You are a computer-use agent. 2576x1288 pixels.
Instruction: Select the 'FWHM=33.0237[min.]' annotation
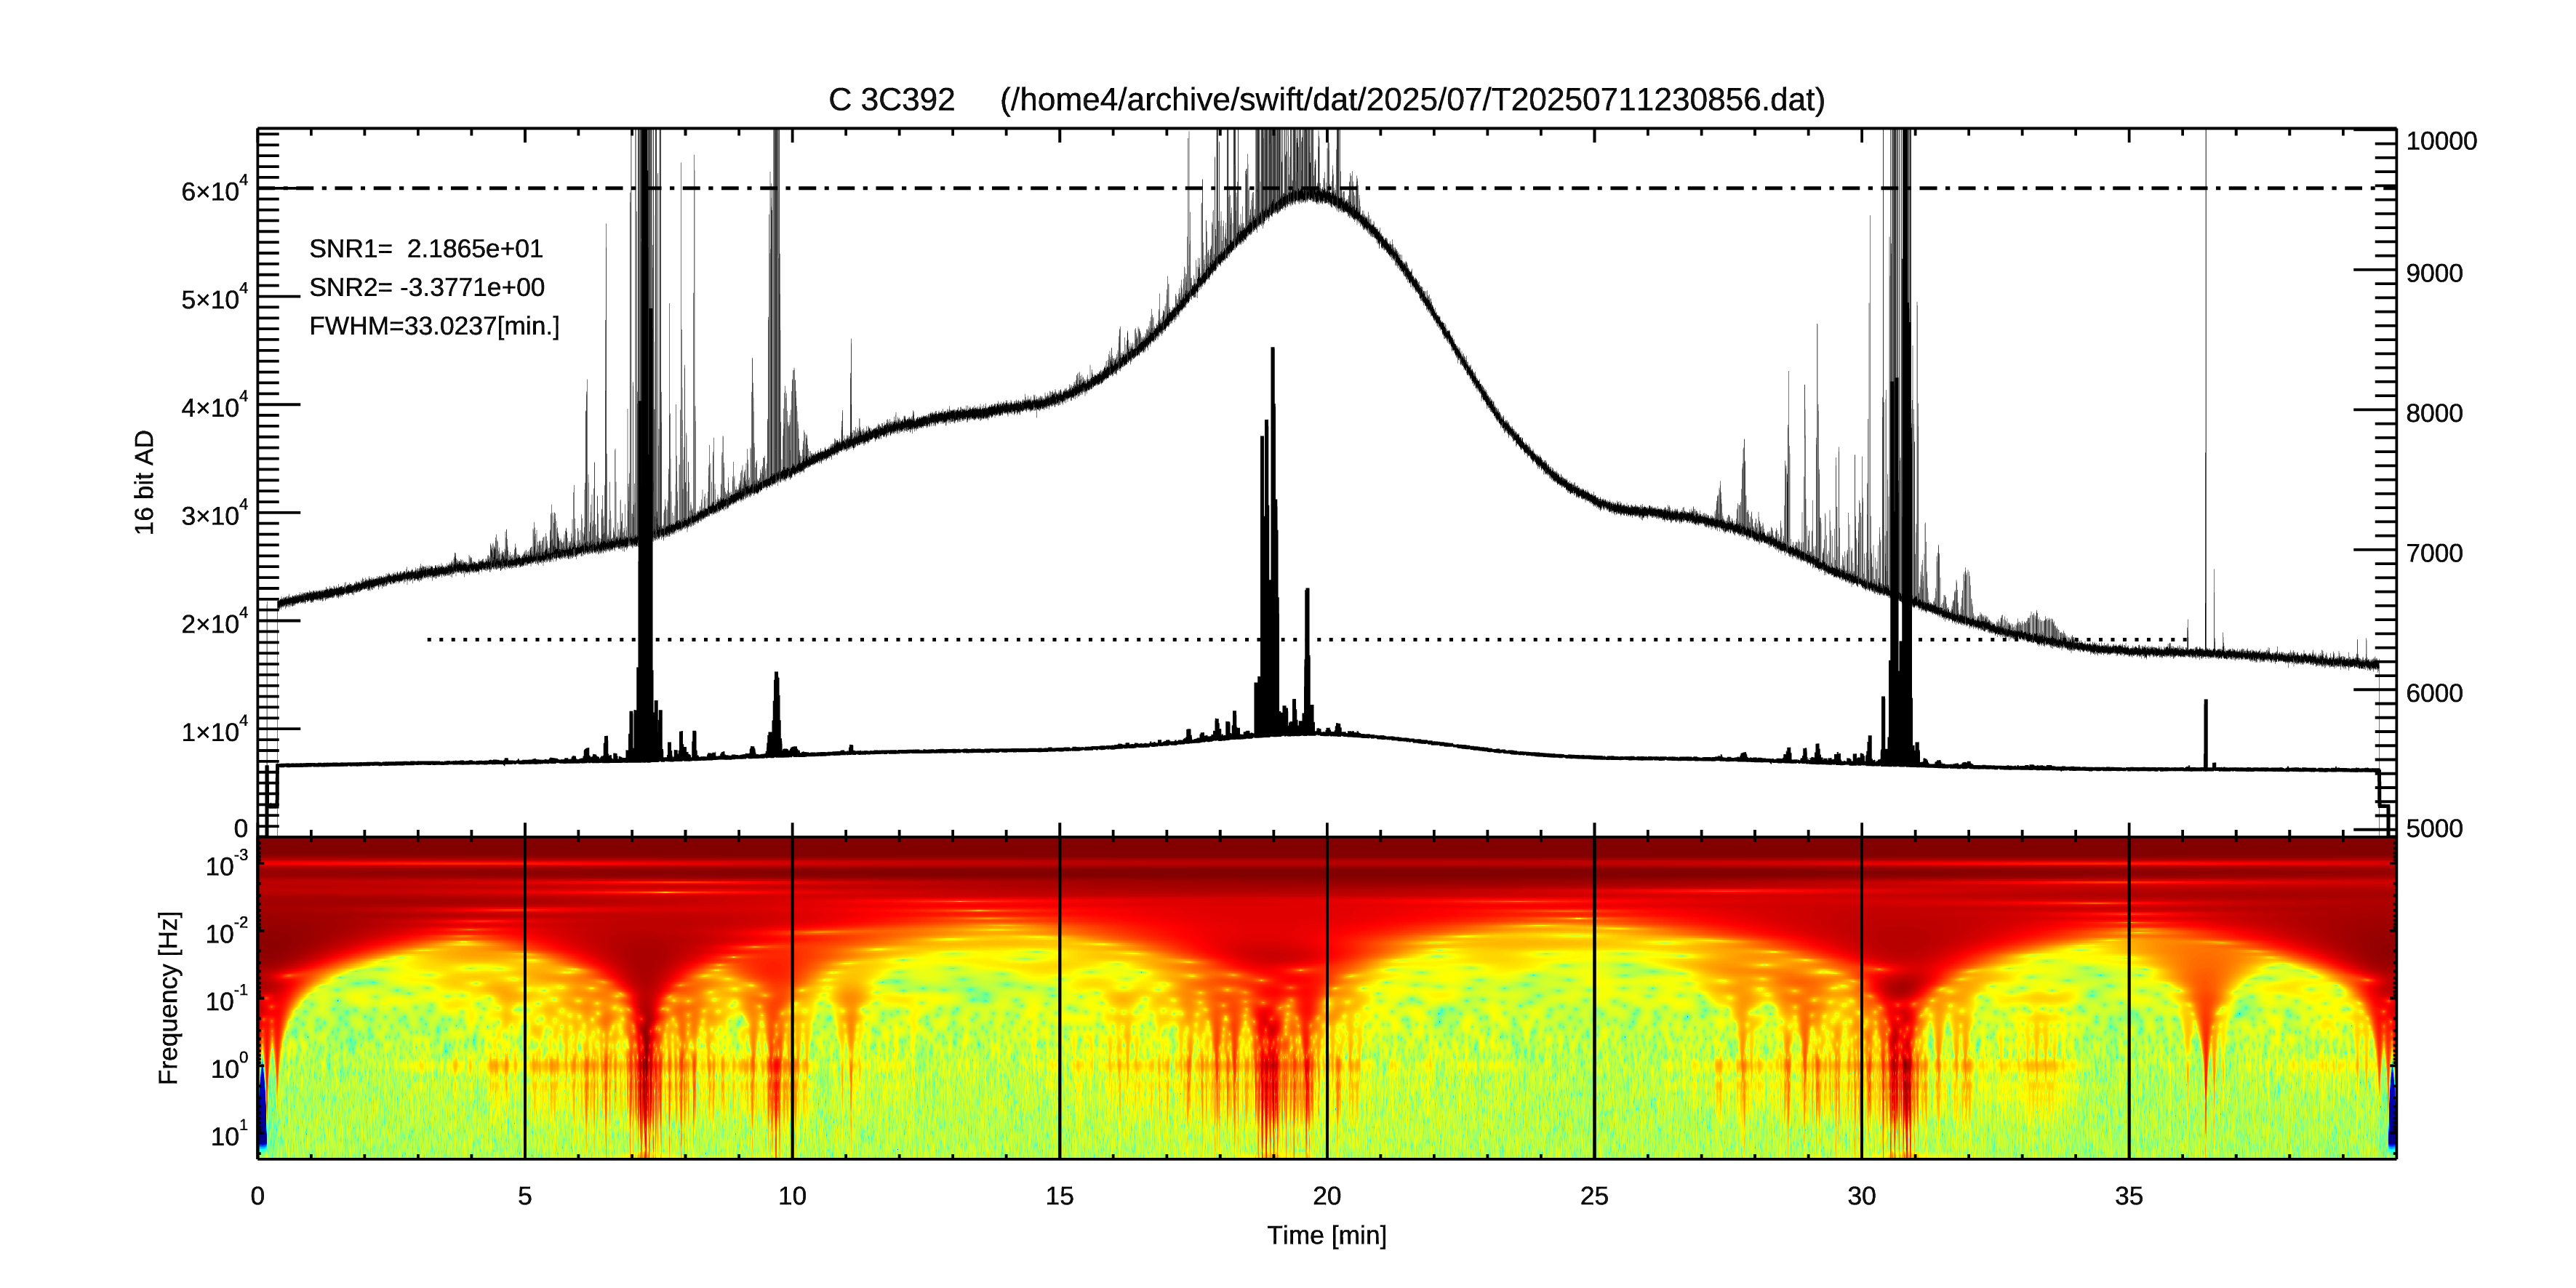434,326
